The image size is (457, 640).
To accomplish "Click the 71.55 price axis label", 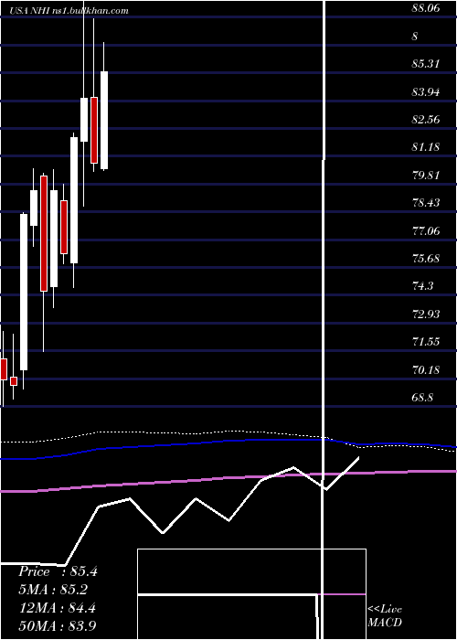I will 426,342.
